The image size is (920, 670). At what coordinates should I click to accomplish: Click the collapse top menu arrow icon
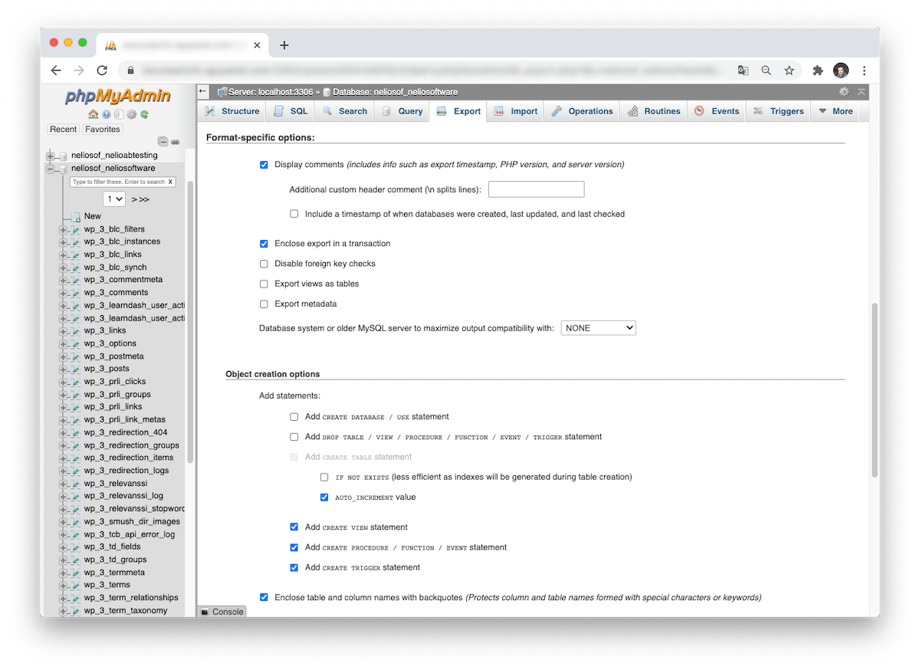point(861,91)
